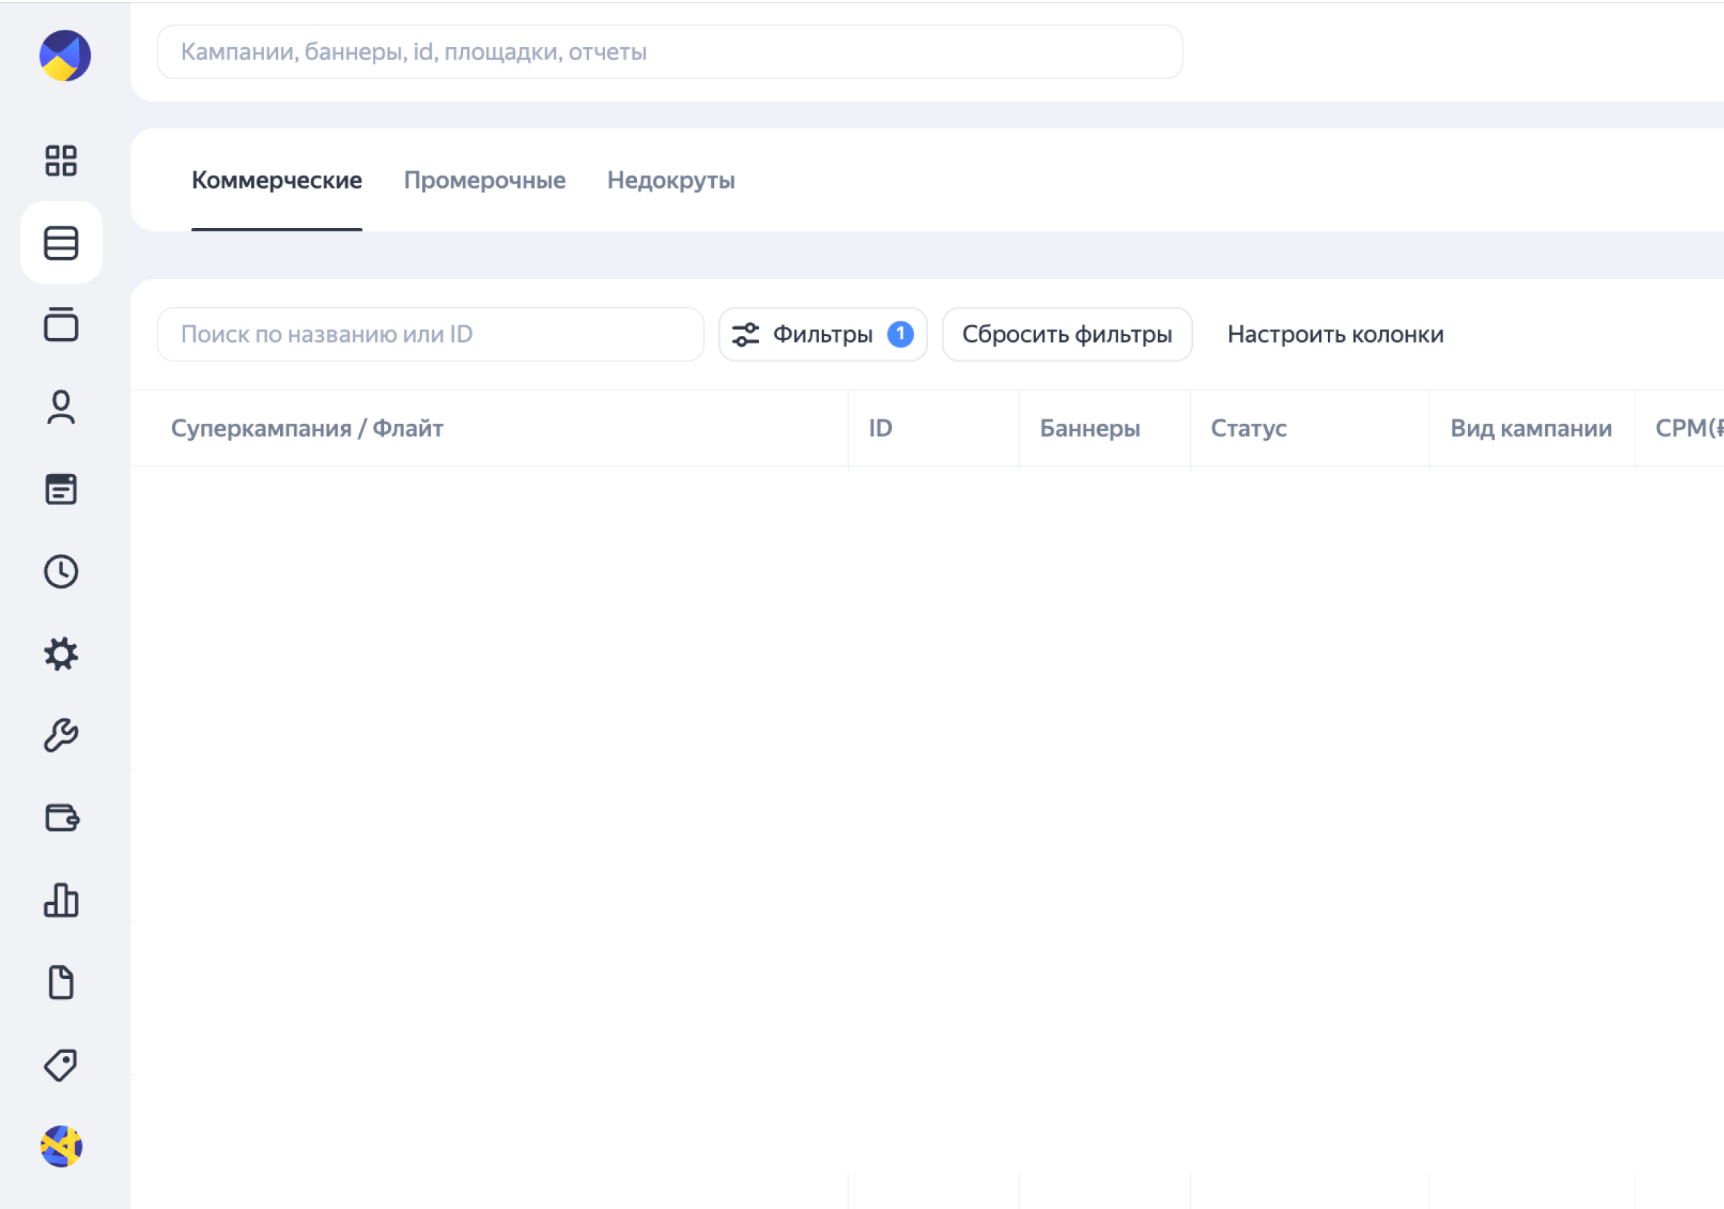1724x1209 pixels.
Task: Open the wallet/payments sidebar icon
Action: pyautogui.click(x=61, y=819)
